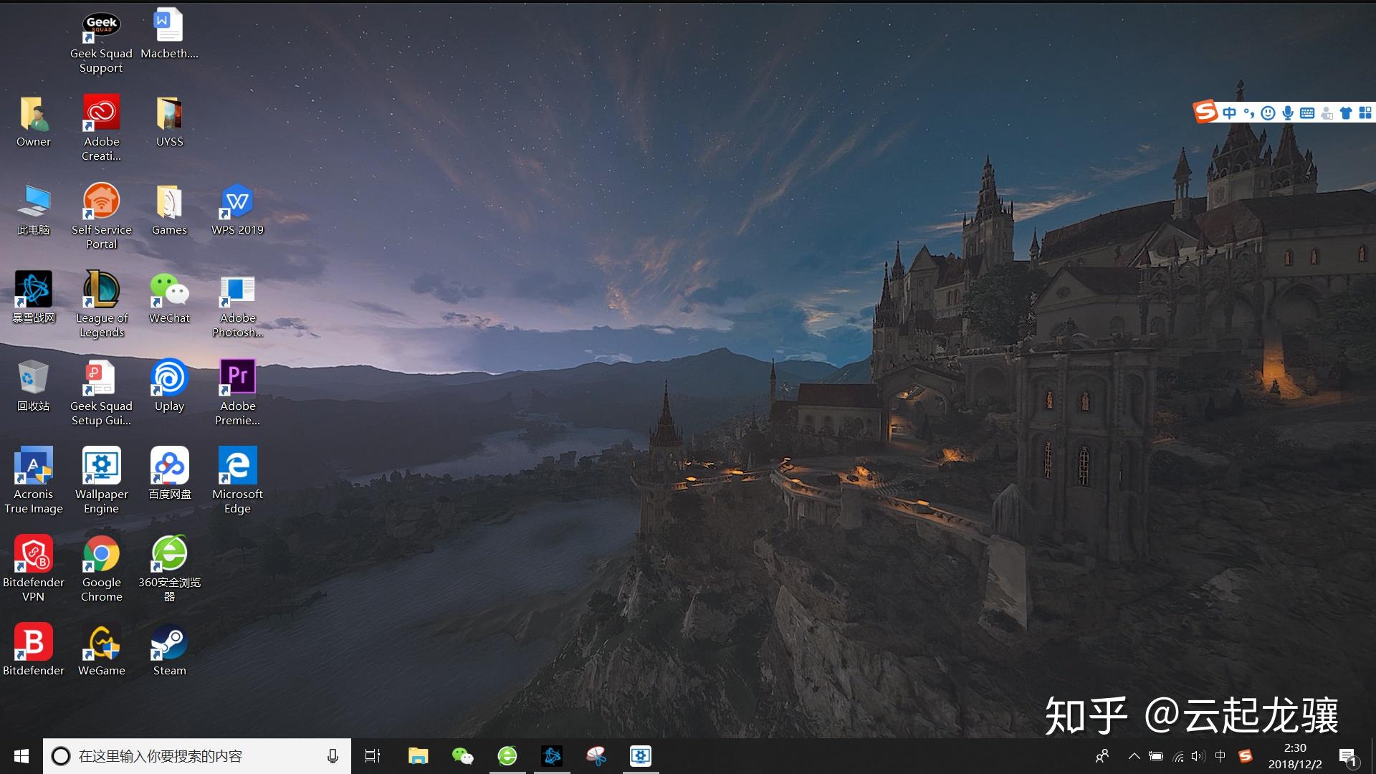1376x774 pixels.
Task: Launch WeGame desktop shortcut
Action: point(101,651)
